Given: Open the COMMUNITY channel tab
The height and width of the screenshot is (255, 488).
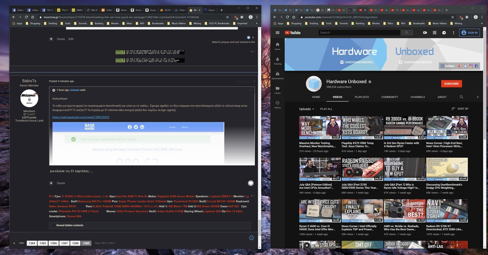Looking at the screenshot, I should 390,97.
